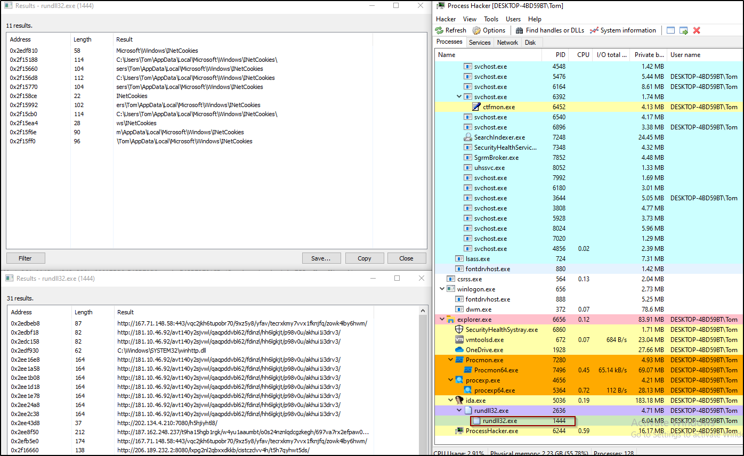Image resolution: width=744 pixels, height=456 pixels.
Task: Click the Save... button
Action: tap(321, 258)
